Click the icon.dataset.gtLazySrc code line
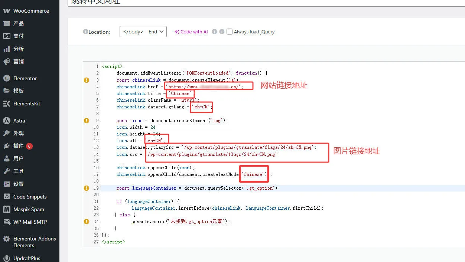The width and height of the screenshot is (465, 262). (x=217, y=147)
